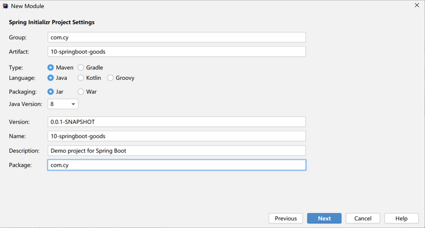
Task: Choose Groovy as the language
Action: point(110,78)
